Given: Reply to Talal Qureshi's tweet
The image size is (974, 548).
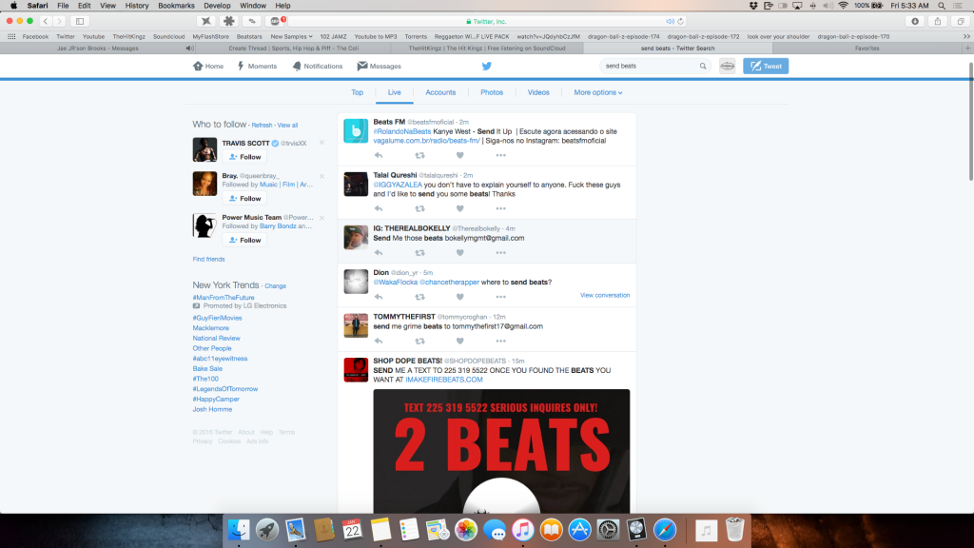Looking at the screenshot, I should 379,208.
